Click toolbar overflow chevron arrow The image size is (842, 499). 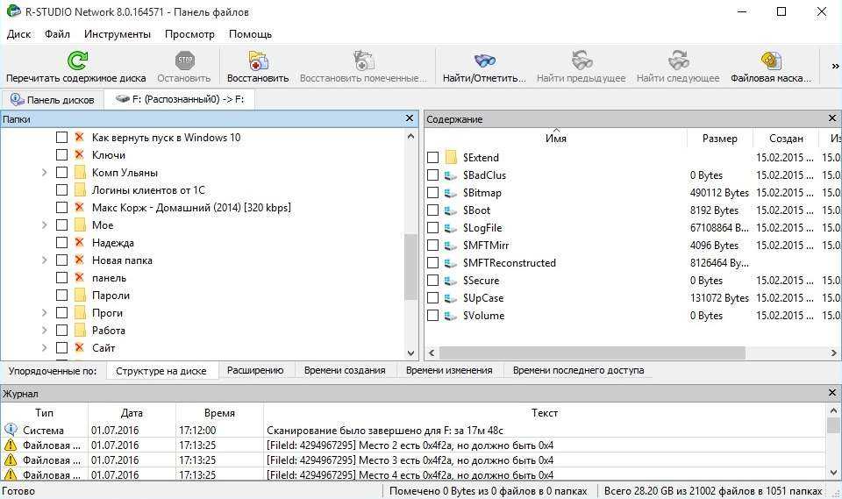tap(834, 66)
